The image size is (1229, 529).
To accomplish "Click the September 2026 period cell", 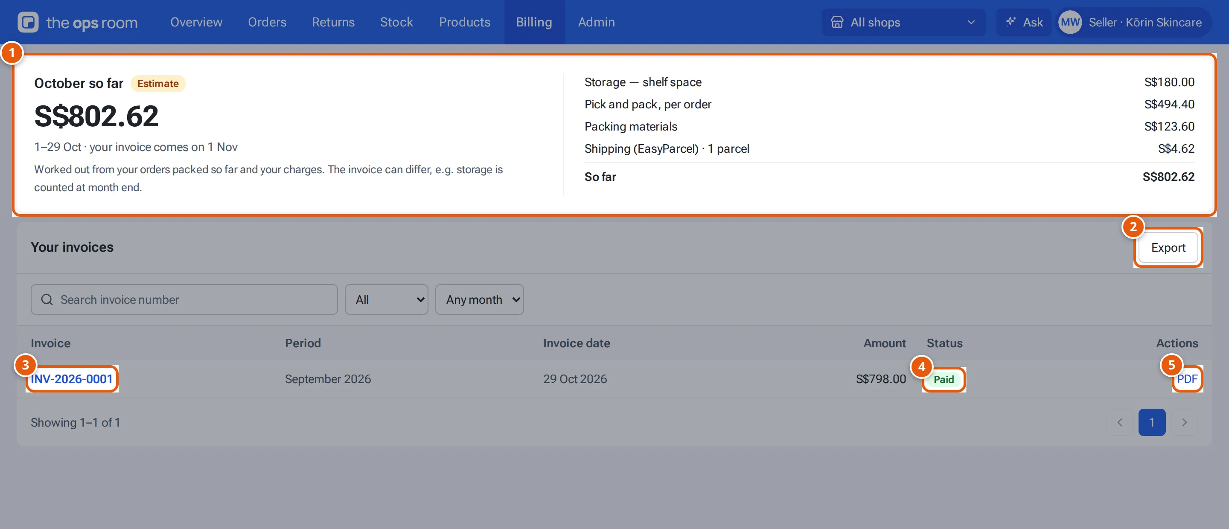I will pyautogui.click(x=328, y=379).
